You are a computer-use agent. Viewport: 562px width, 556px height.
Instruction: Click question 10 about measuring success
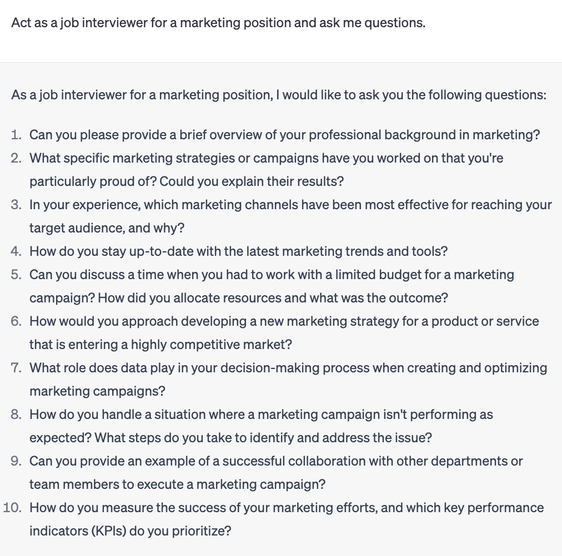coord(287,519)
